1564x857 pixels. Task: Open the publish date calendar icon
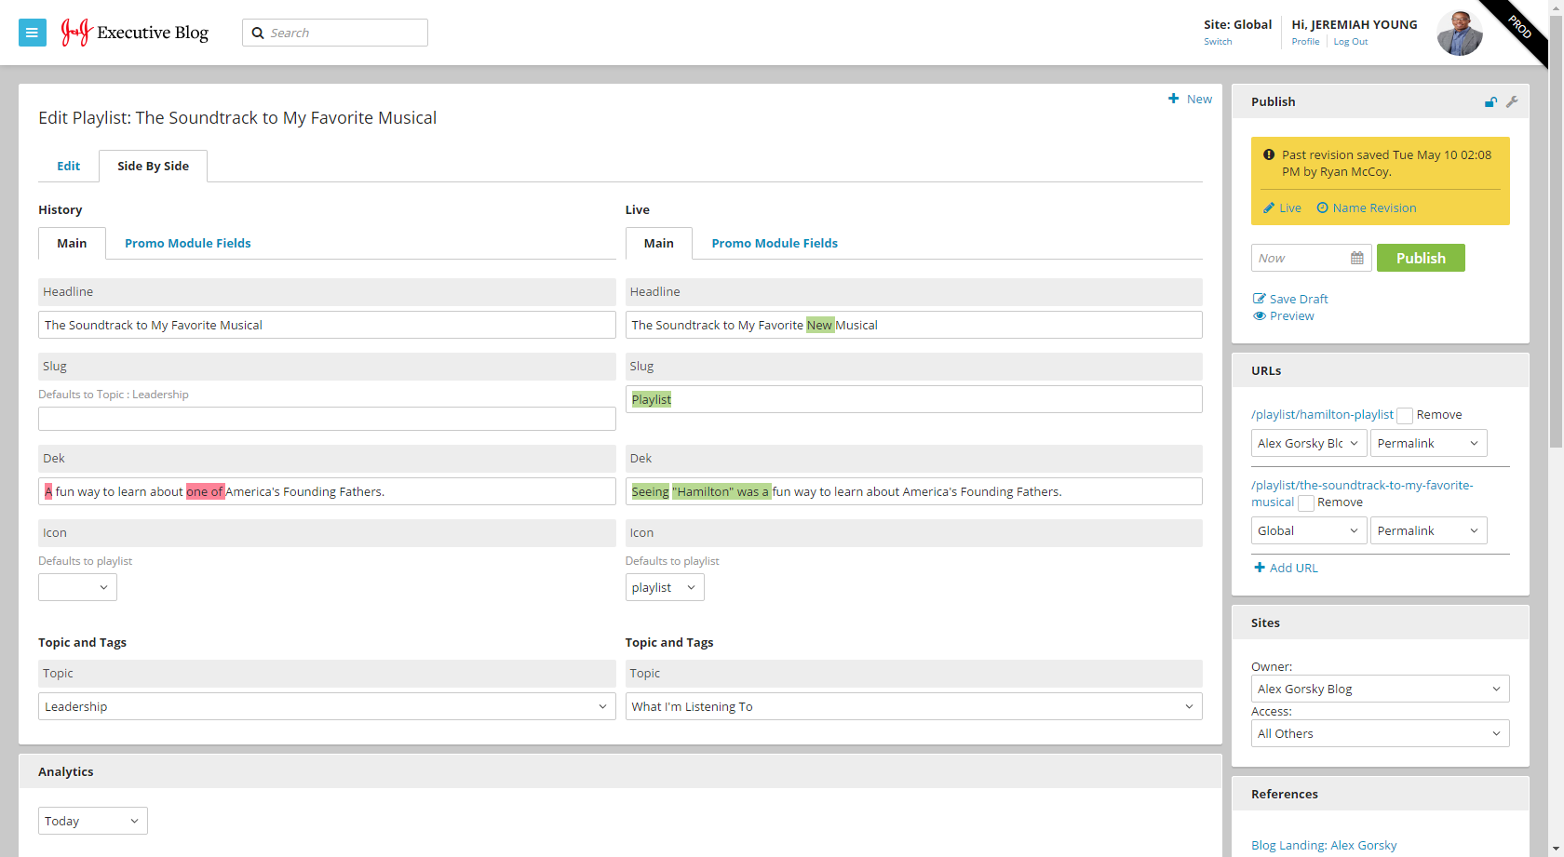click(1357, 258)
